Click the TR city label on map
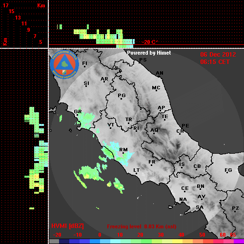This screenshot has height=244, width=244. (x=129, y=120)
